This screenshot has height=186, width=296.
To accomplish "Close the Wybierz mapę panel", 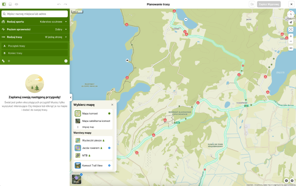I will pyautogui.click(x=112, y=105).
